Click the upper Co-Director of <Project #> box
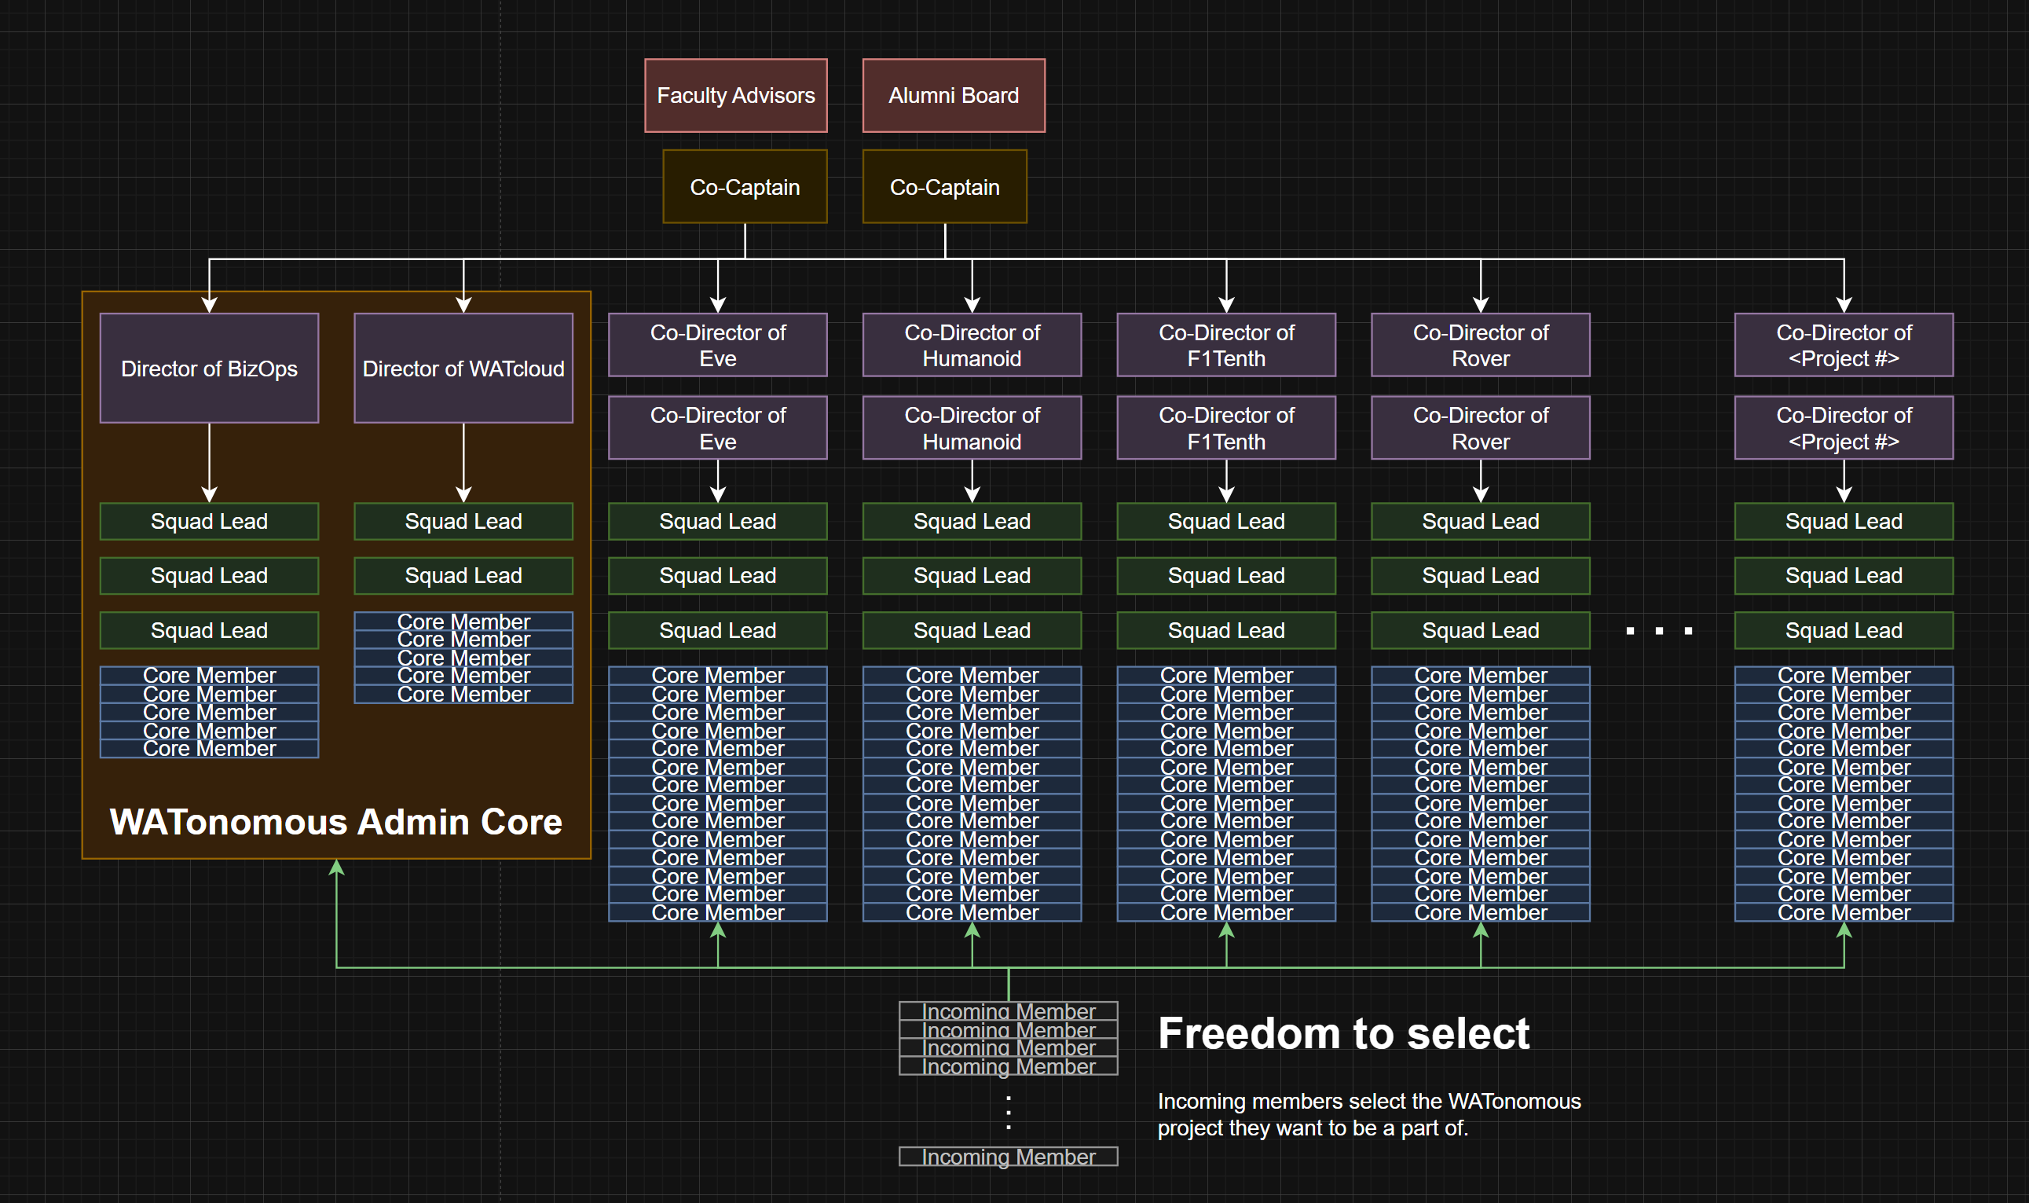Screen dimensions: 2029x1203 click(1844, 345)
